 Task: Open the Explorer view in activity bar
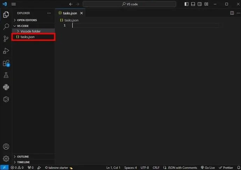(6, 15)
